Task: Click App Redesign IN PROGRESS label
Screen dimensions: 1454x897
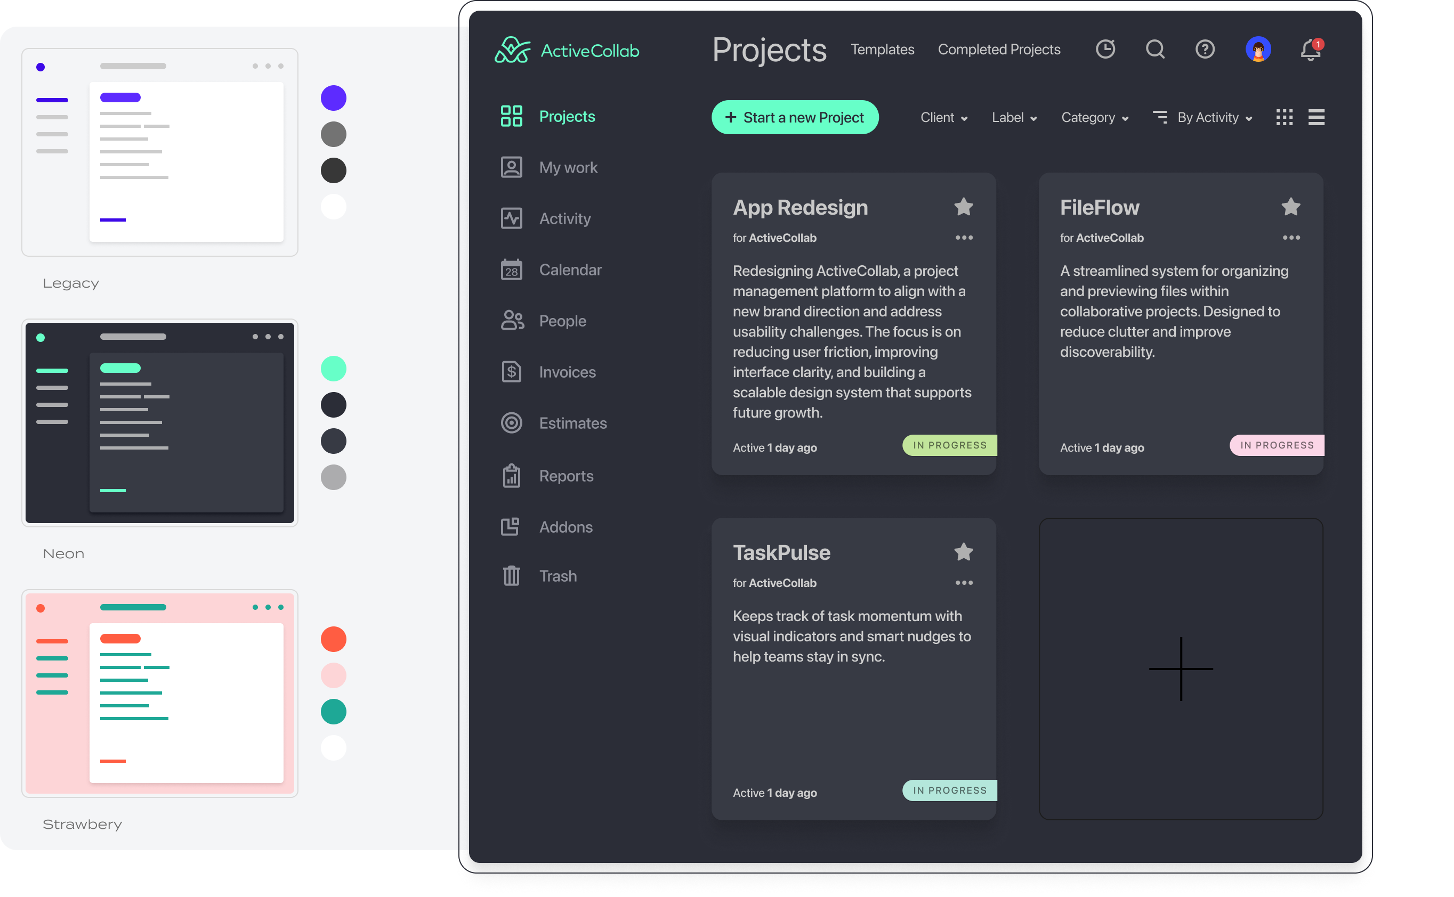Action: pyautogui.click(x=949, y=445)
